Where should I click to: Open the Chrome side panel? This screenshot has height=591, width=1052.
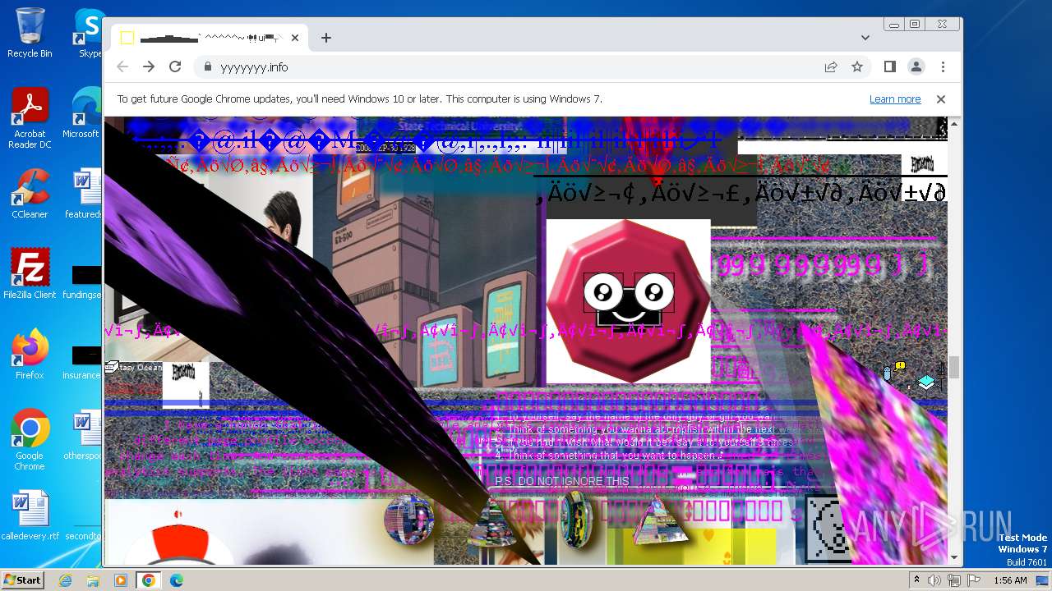coord(889,66)
